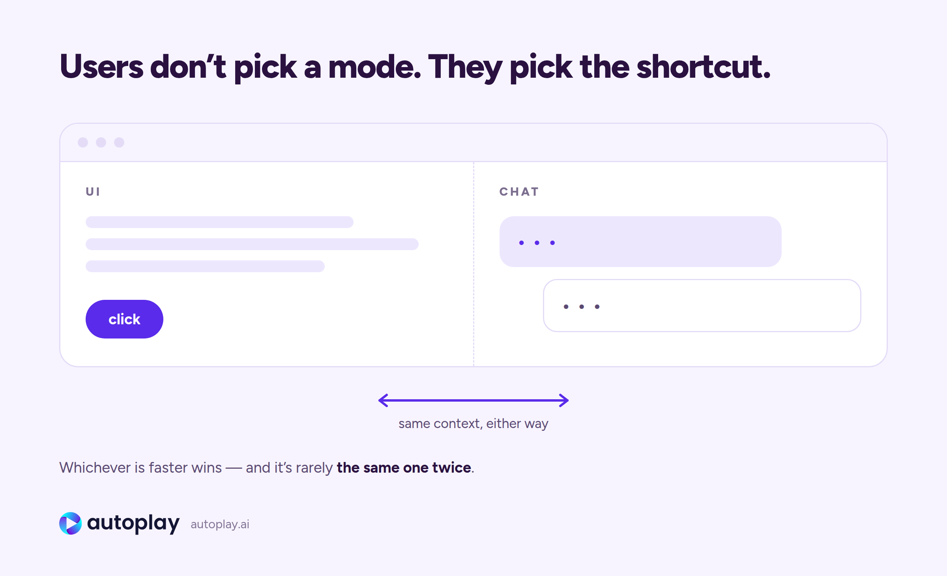Click the first window control dot
947x576 pixels.
83,142
